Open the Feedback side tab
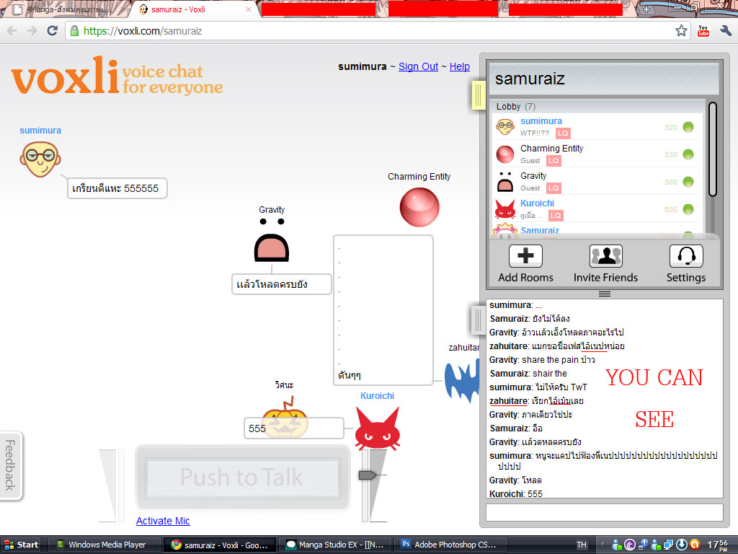 (x=10, y=465)
